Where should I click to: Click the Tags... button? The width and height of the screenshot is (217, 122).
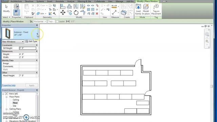tap(51, 21)
